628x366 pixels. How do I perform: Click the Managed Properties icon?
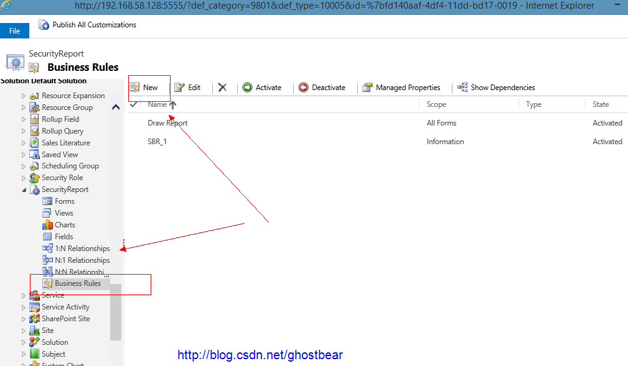tap(367, 87)
